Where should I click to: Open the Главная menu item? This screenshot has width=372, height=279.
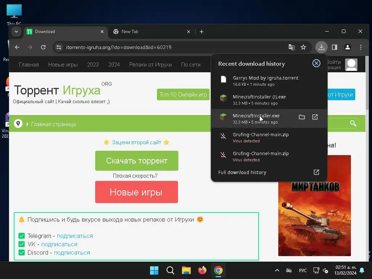29,65
